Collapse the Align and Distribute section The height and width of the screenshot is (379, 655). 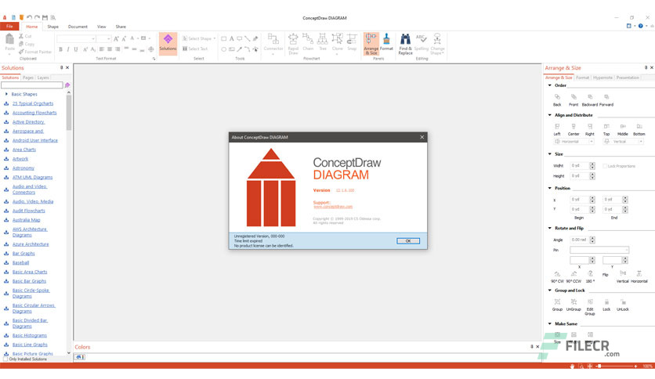coord(550,115)
